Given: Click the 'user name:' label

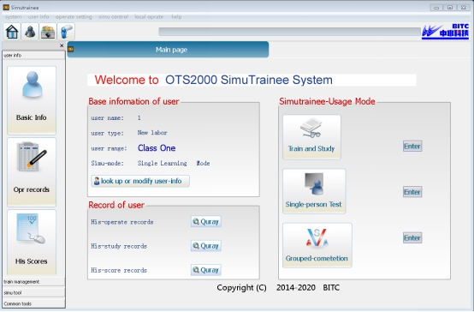Looking at the screenshot, I should [107, 117].
